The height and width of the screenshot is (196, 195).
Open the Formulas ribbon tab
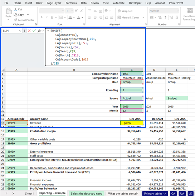71,3
